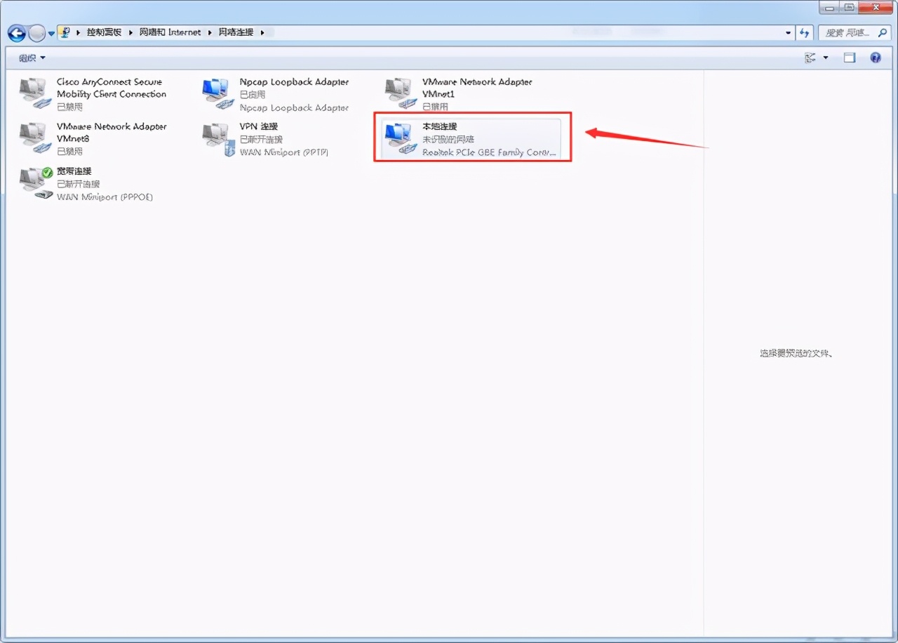Screen dimensions: 898x643
Task: Select the 本地连接 adapter icon
Action: pyautogui.click(x=401, y=139)
